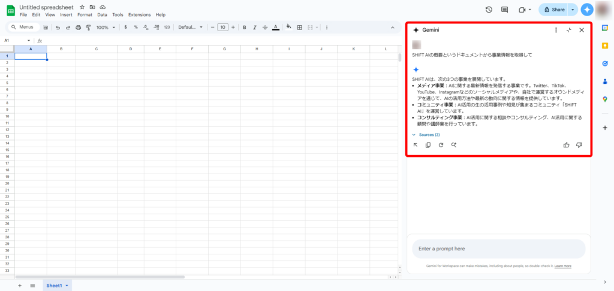This screenshot has height=291, width=614.
Task: Retry the Gemini response
Action: (441, 145)
